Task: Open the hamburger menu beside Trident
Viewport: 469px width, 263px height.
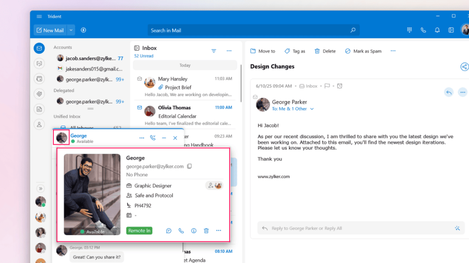Action: click(39, 16)
